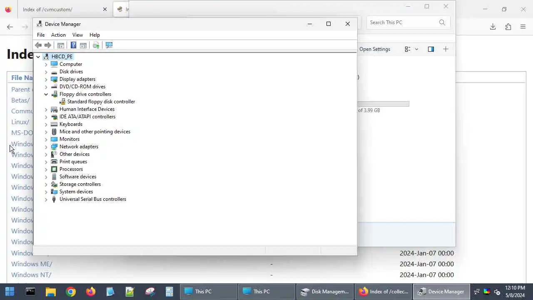The image size is (533, 300).
Task: Select the Mice and other pointing devices label
Action: click(95, 132)
